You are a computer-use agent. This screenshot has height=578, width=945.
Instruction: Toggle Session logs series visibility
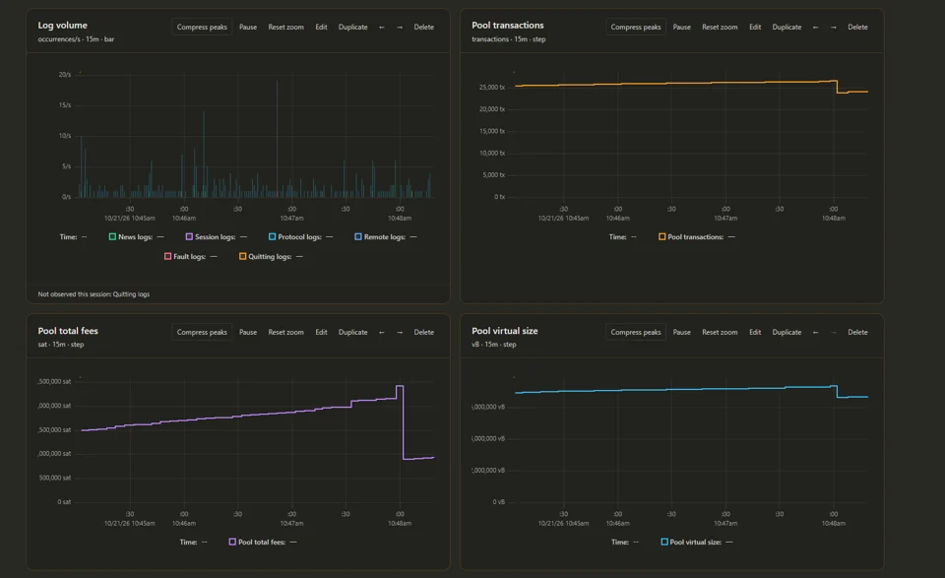tap(189, 237)
